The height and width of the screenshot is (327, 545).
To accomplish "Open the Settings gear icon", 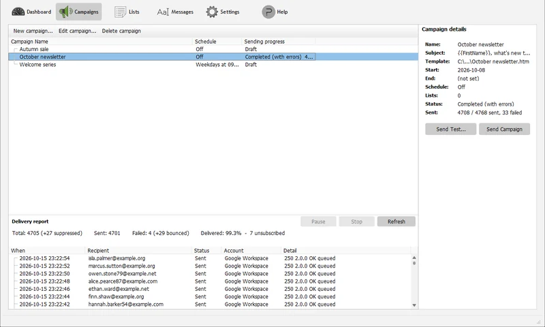I will click(x=212, y=12).
